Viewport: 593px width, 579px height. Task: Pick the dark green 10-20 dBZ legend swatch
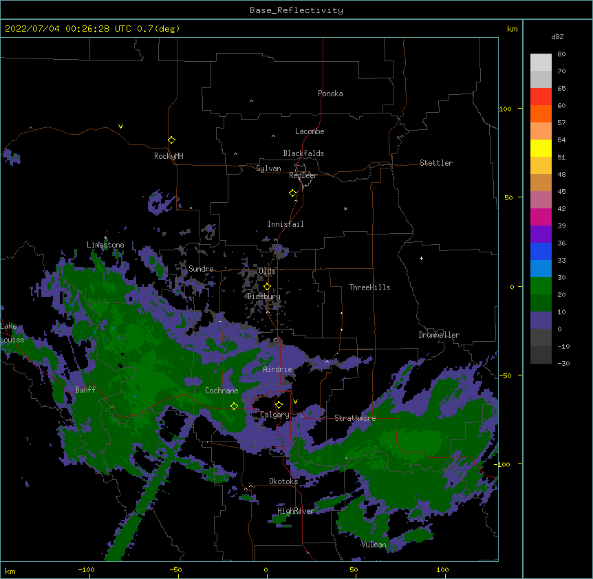point(541,303)
